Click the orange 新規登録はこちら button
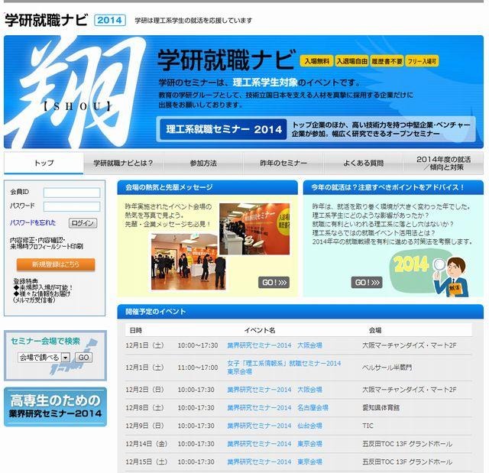 (x=56, y=264)
